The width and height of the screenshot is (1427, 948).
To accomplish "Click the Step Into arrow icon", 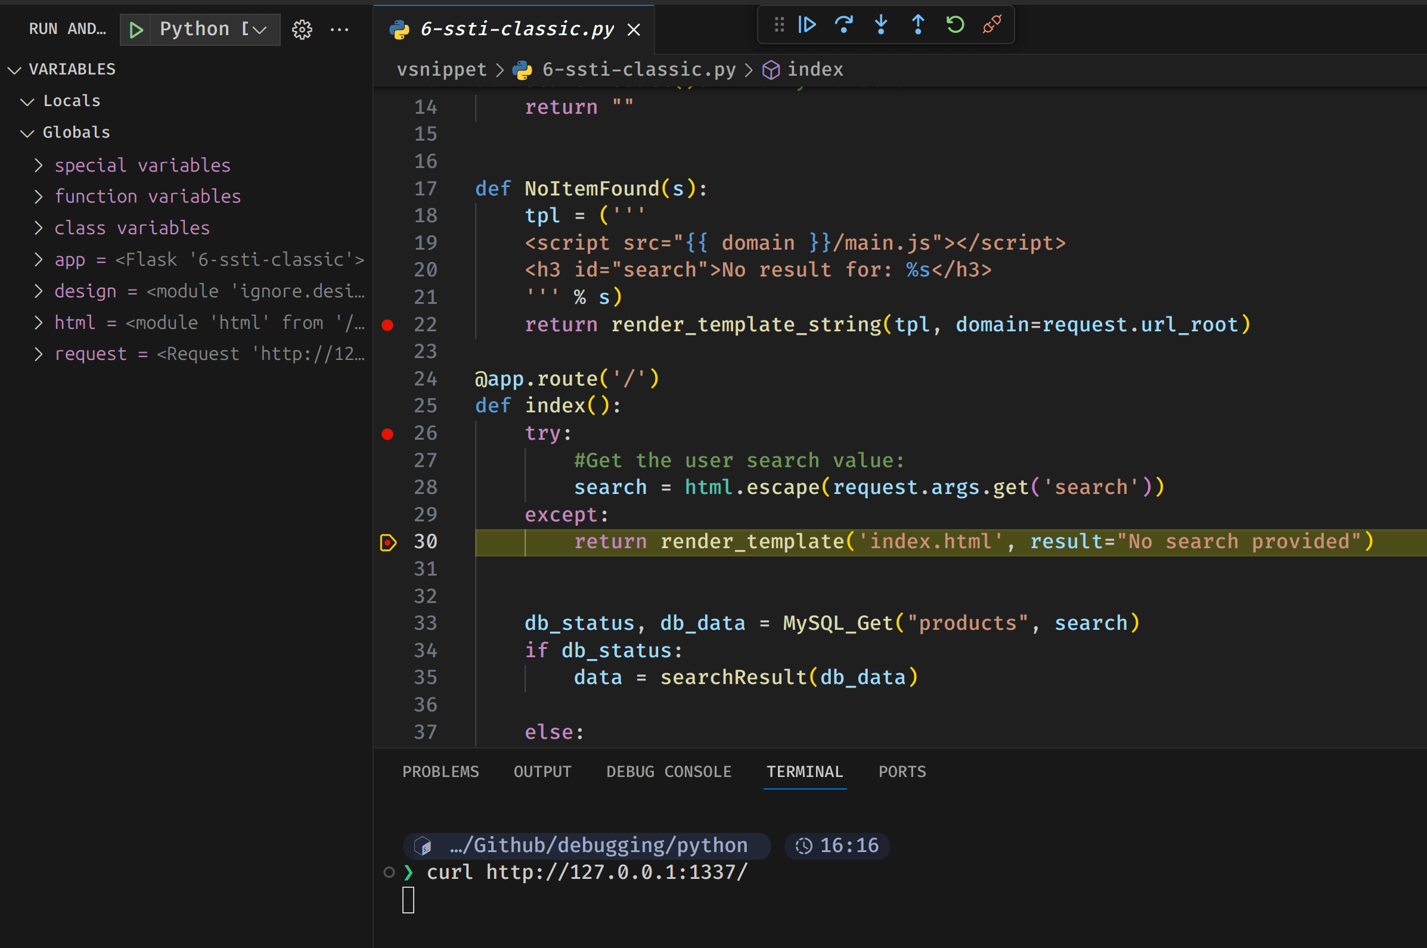I will coord(881,25).
